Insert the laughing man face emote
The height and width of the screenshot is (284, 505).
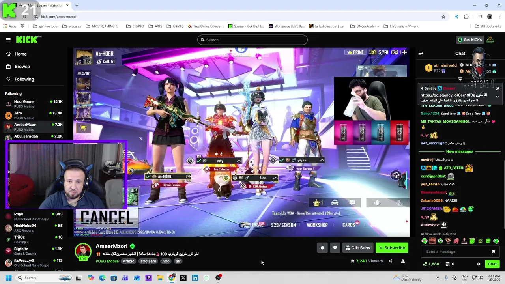click(432, 241)
